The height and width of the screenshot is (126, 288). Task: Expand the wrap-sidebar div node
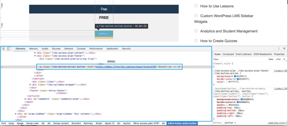pos(16,114)
